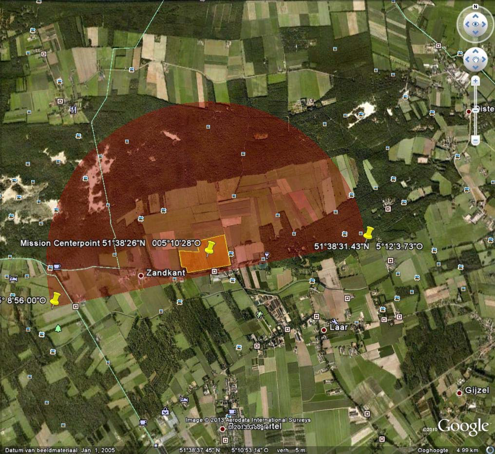495x454 pixels.
Task: Click the zoom slider handle
Action: click(x=475, y=110)
